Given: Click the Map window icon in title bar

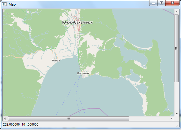Looking at the screenshot, I should pos(4,4).
